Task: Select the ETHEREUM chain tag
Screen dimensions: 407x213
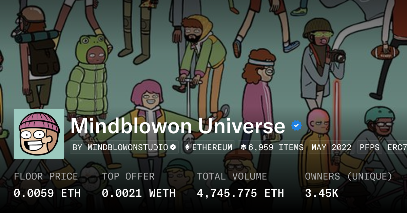Action: pyautogui.click(x=208, y=147)
